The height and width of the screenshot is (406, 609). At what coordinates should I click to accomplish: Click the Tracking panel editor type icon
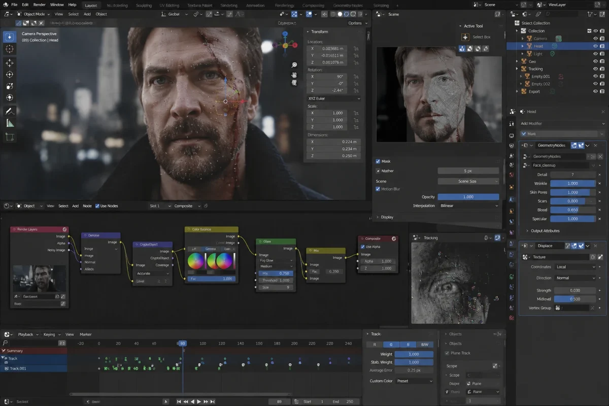click(x=416, y=238)
